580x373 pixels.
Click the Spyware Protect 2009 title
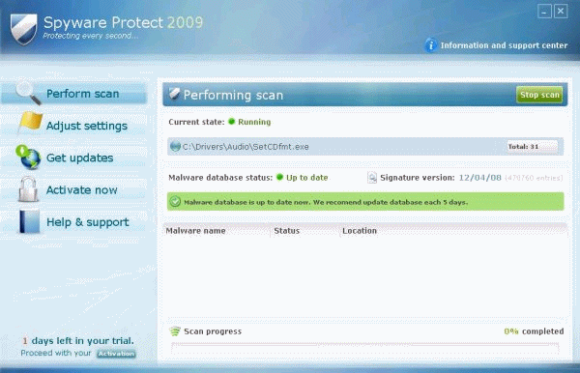(123, 22)
